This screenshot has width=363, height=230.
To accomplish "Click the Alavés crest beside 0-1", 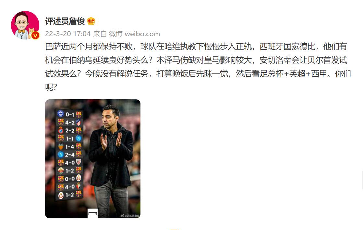I will (61, 114).
